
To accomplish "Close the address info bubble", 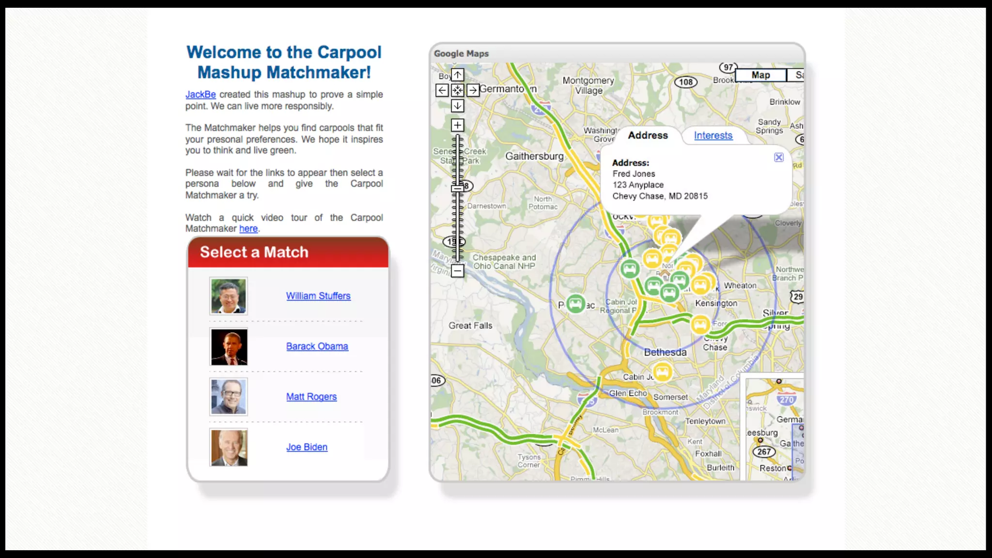I will 778,157.
